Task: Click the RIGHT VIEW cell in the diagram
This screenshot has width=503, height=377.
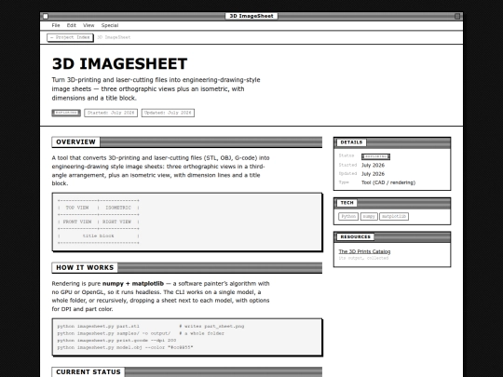Action: (116, 222)
